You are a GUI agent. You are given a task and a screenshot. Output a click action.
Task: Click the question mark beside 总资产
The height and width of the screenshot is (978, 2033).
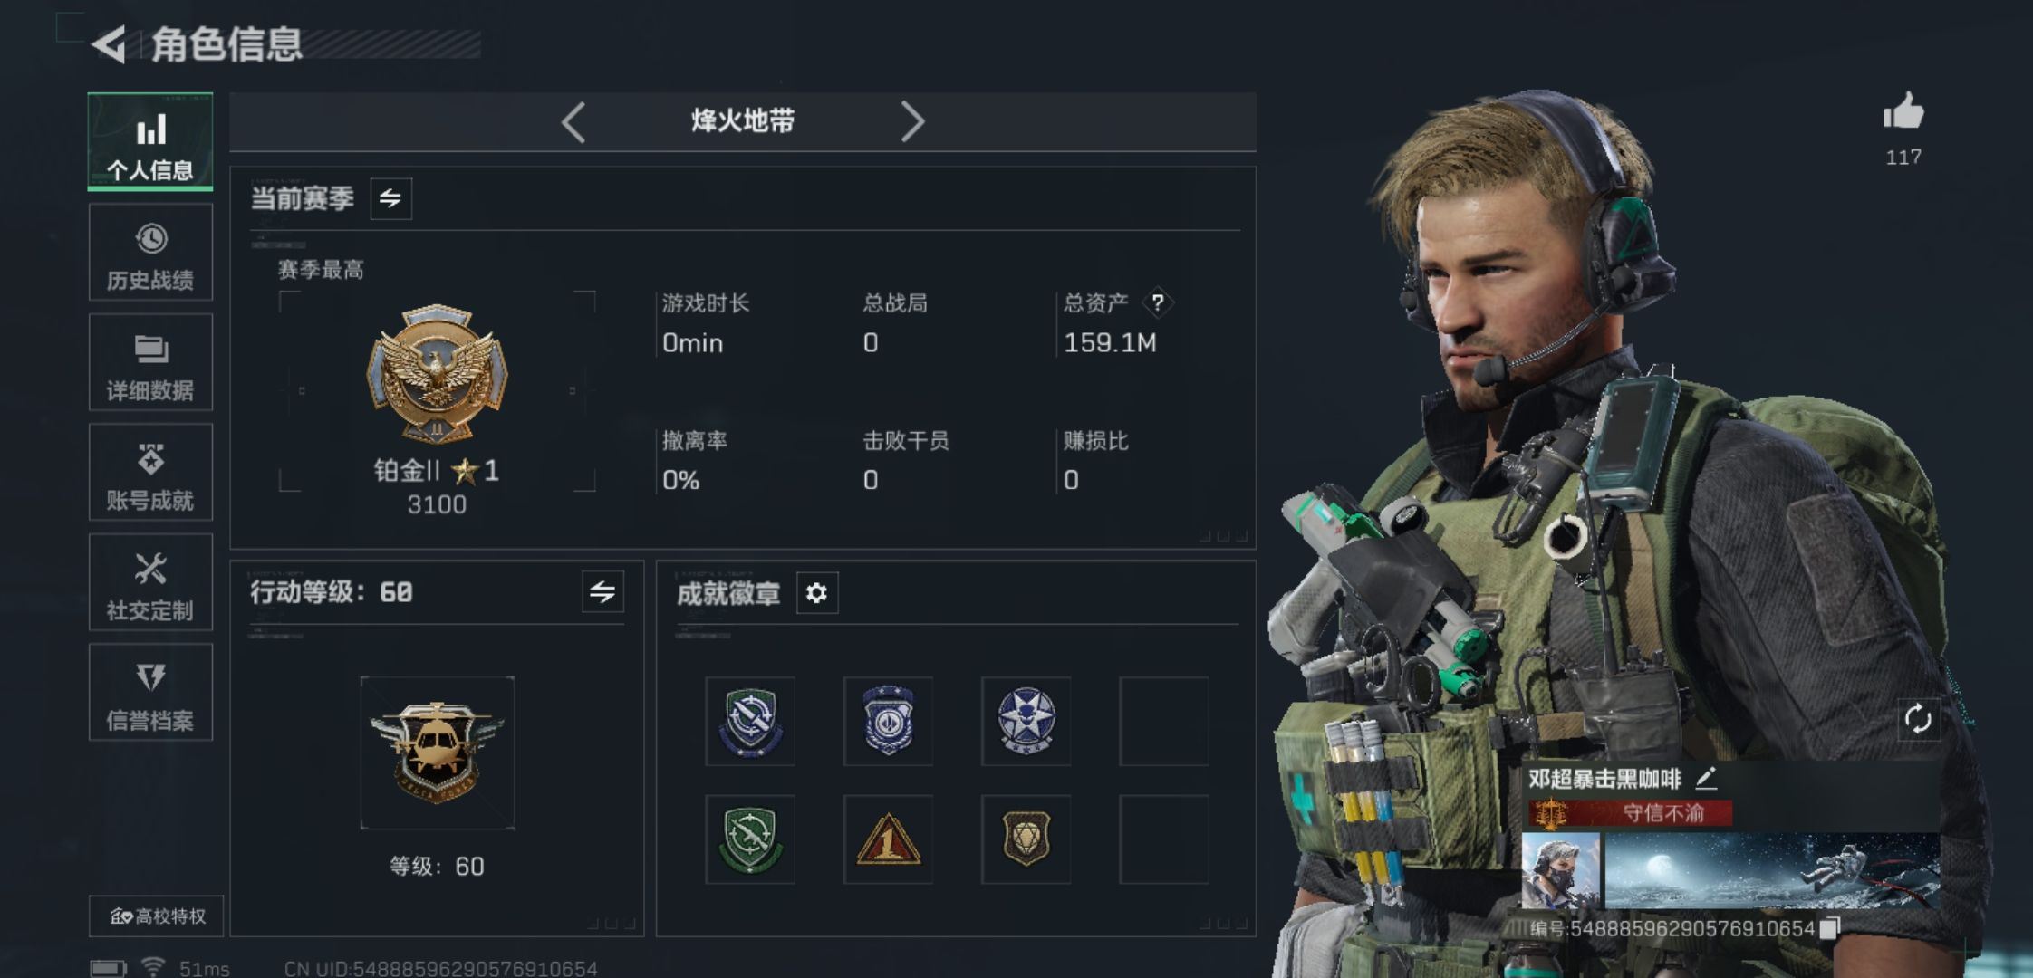pos(1157,302)
